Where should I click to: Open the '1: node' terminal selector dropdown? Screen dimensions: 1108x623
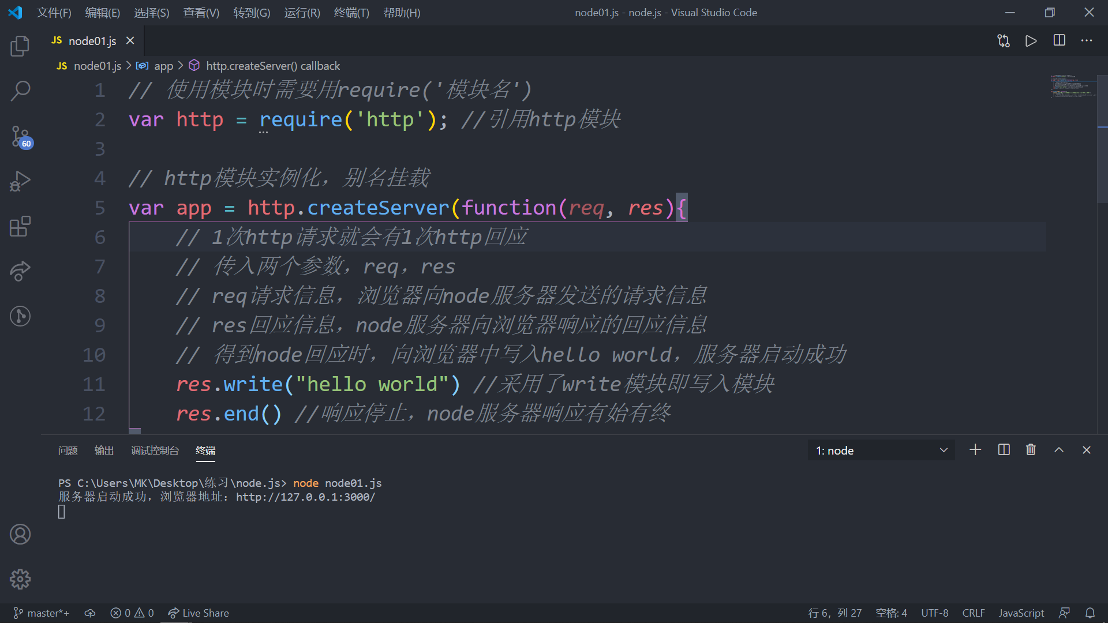879,450
